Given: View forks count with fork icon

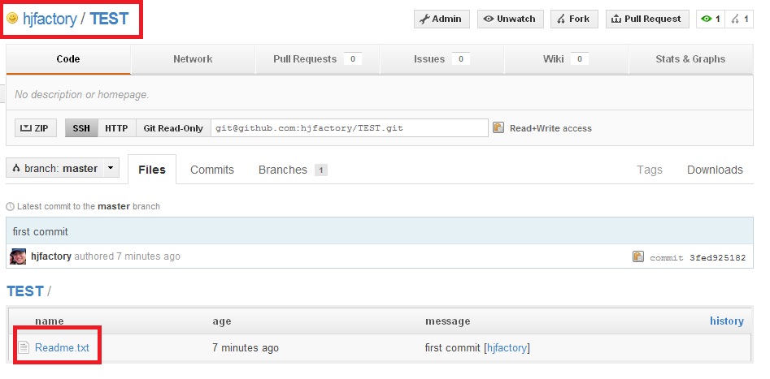Looking at the screenshot, I should point(739,19).
